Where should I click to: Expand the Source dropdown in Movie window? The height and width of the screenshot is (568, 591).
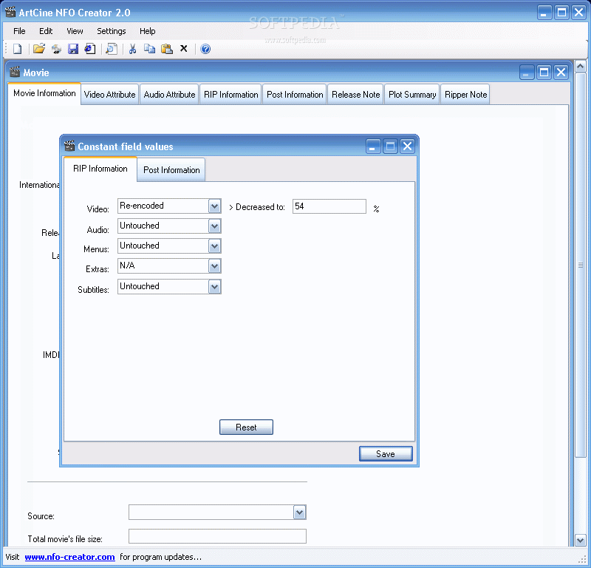click(300, 513)
